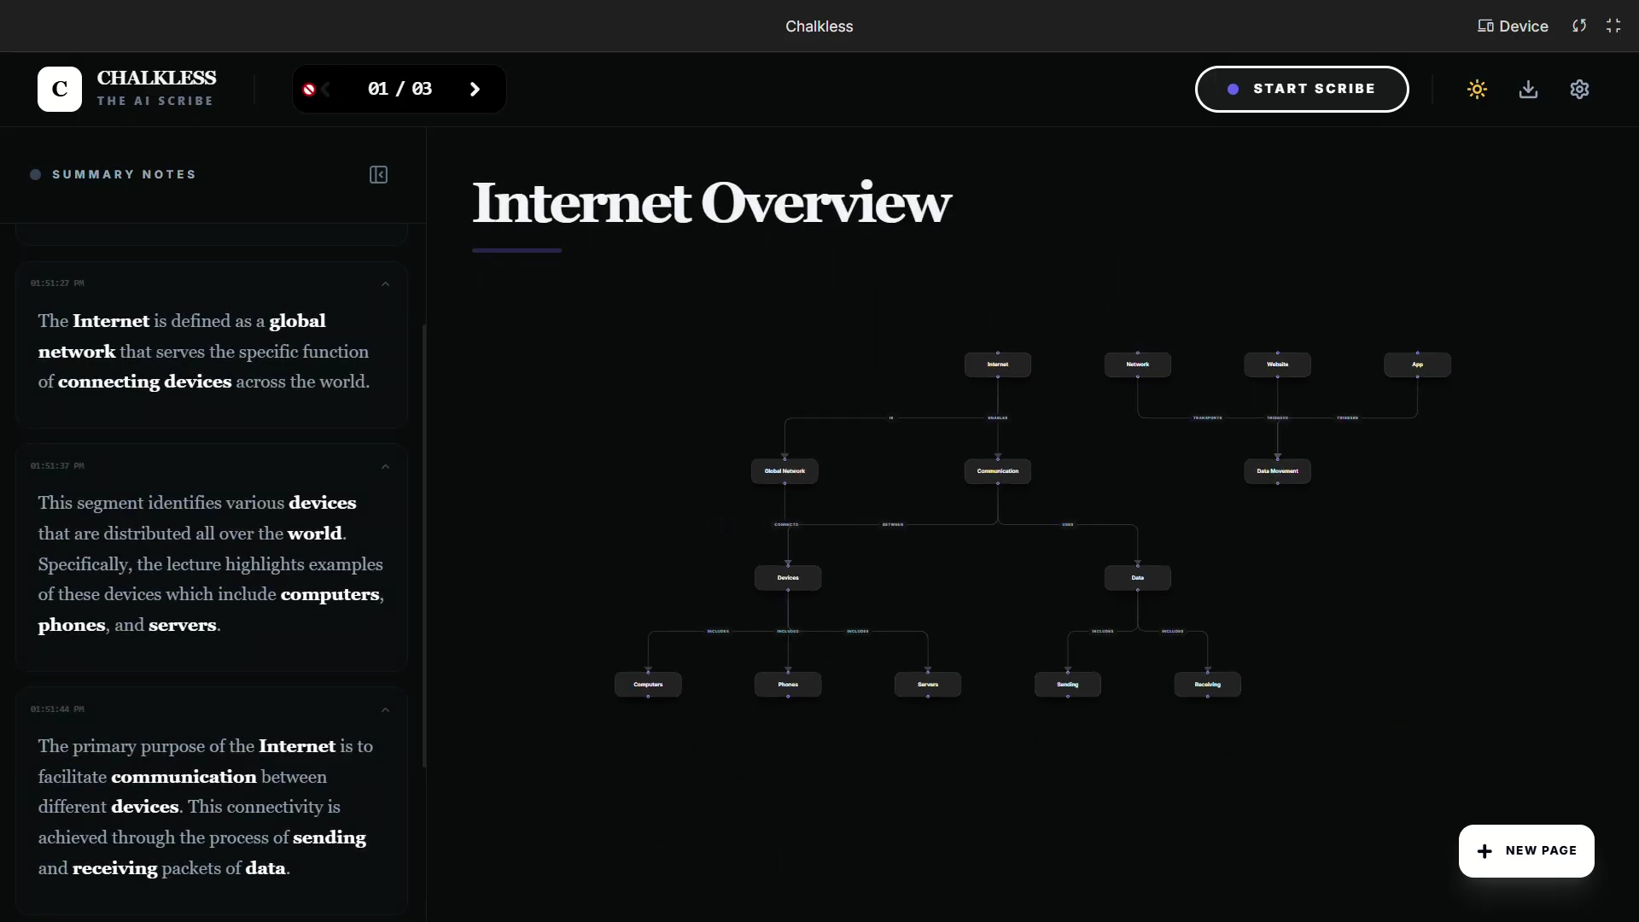Viewport: 1639px width, 922px height.
Task: Open settings via gear icon
Action: point(1579,89)
